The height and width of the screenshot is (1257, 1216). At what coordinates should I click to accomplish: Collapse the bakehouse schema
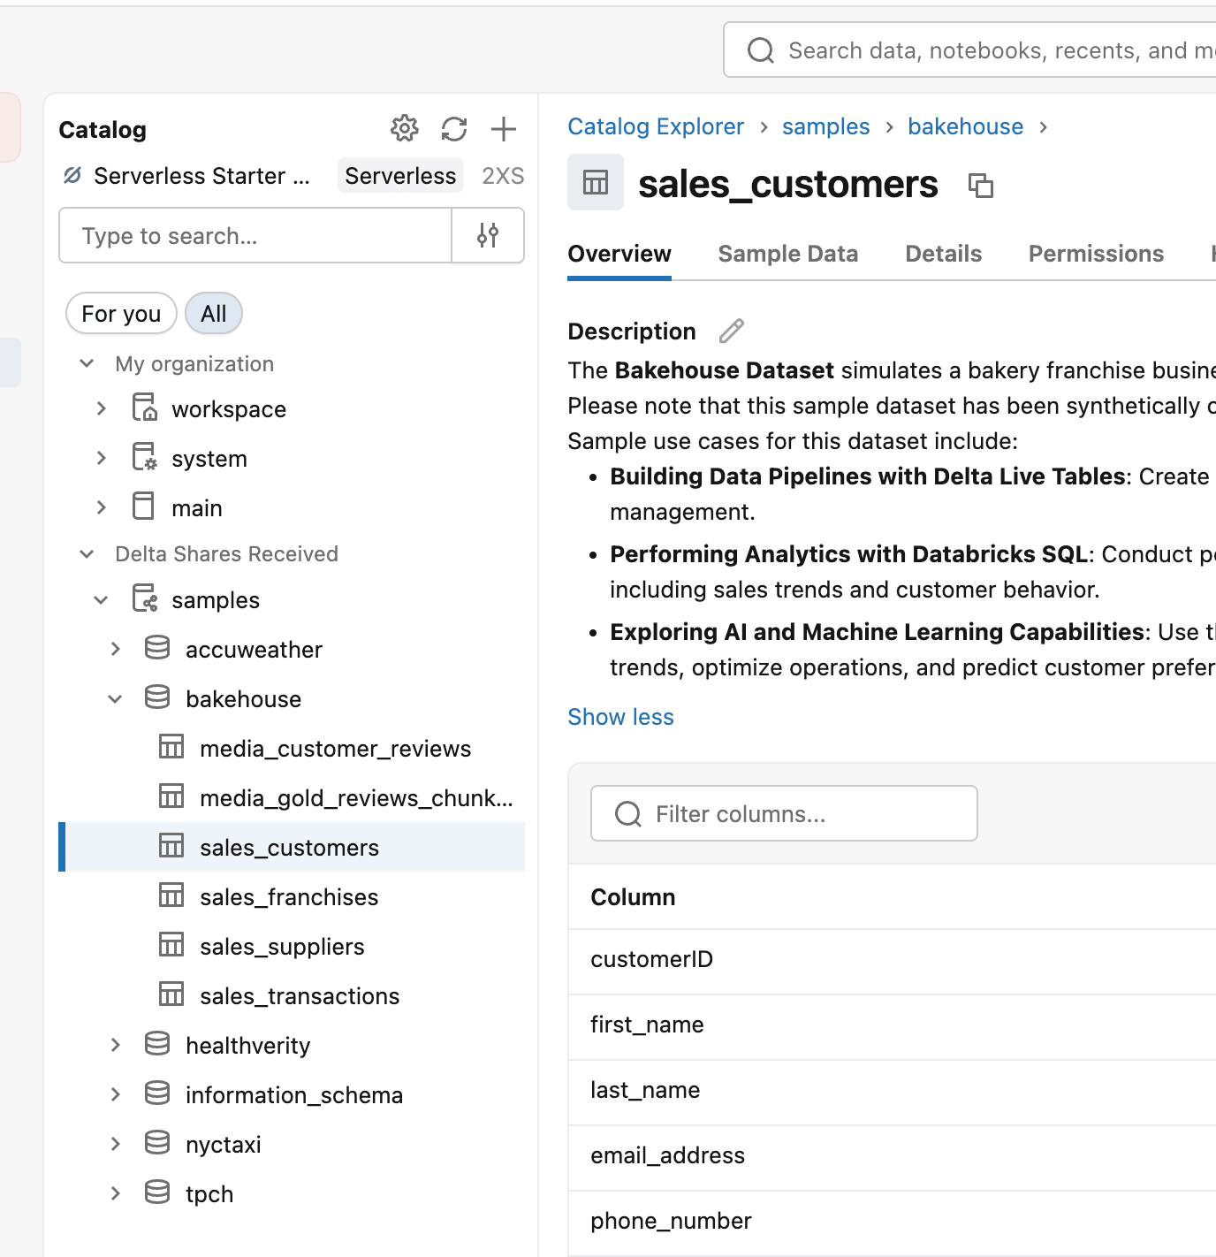pos(115,699)
